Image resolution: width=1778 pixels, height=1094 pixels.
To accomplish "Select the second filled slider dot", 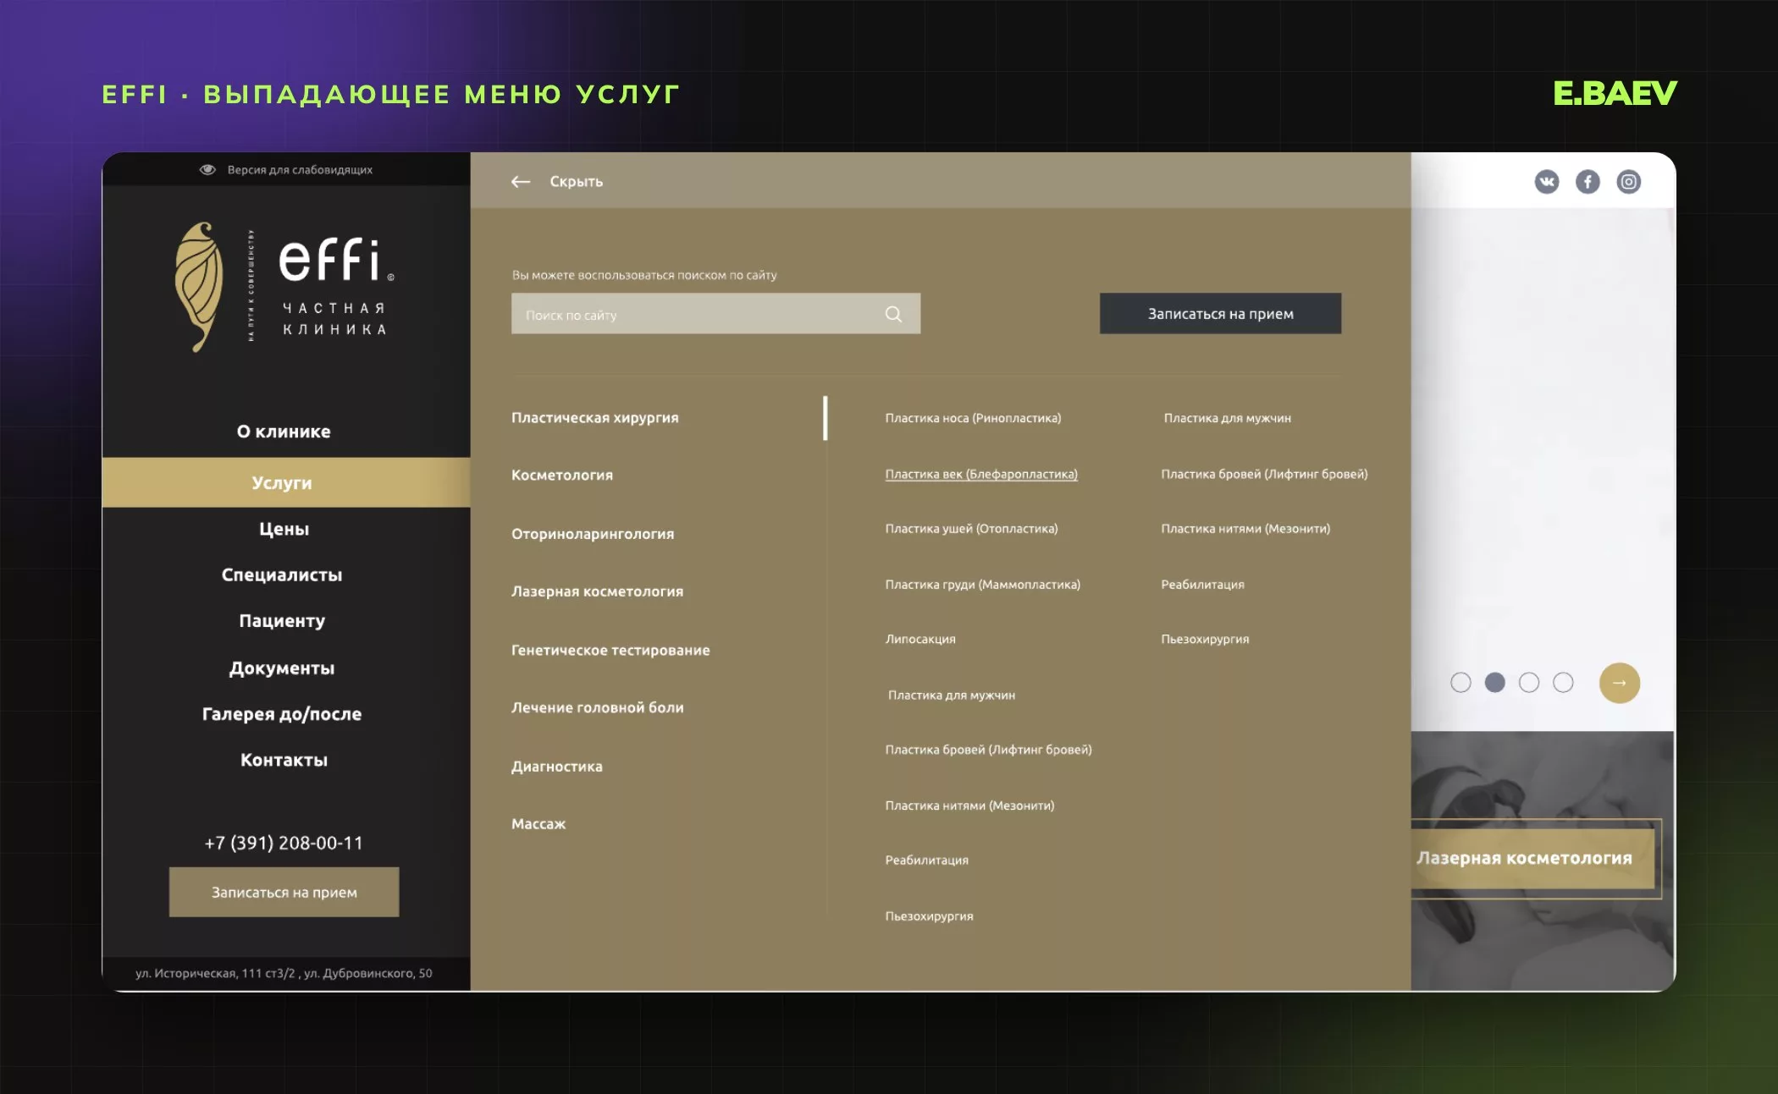I will 1495,683.
